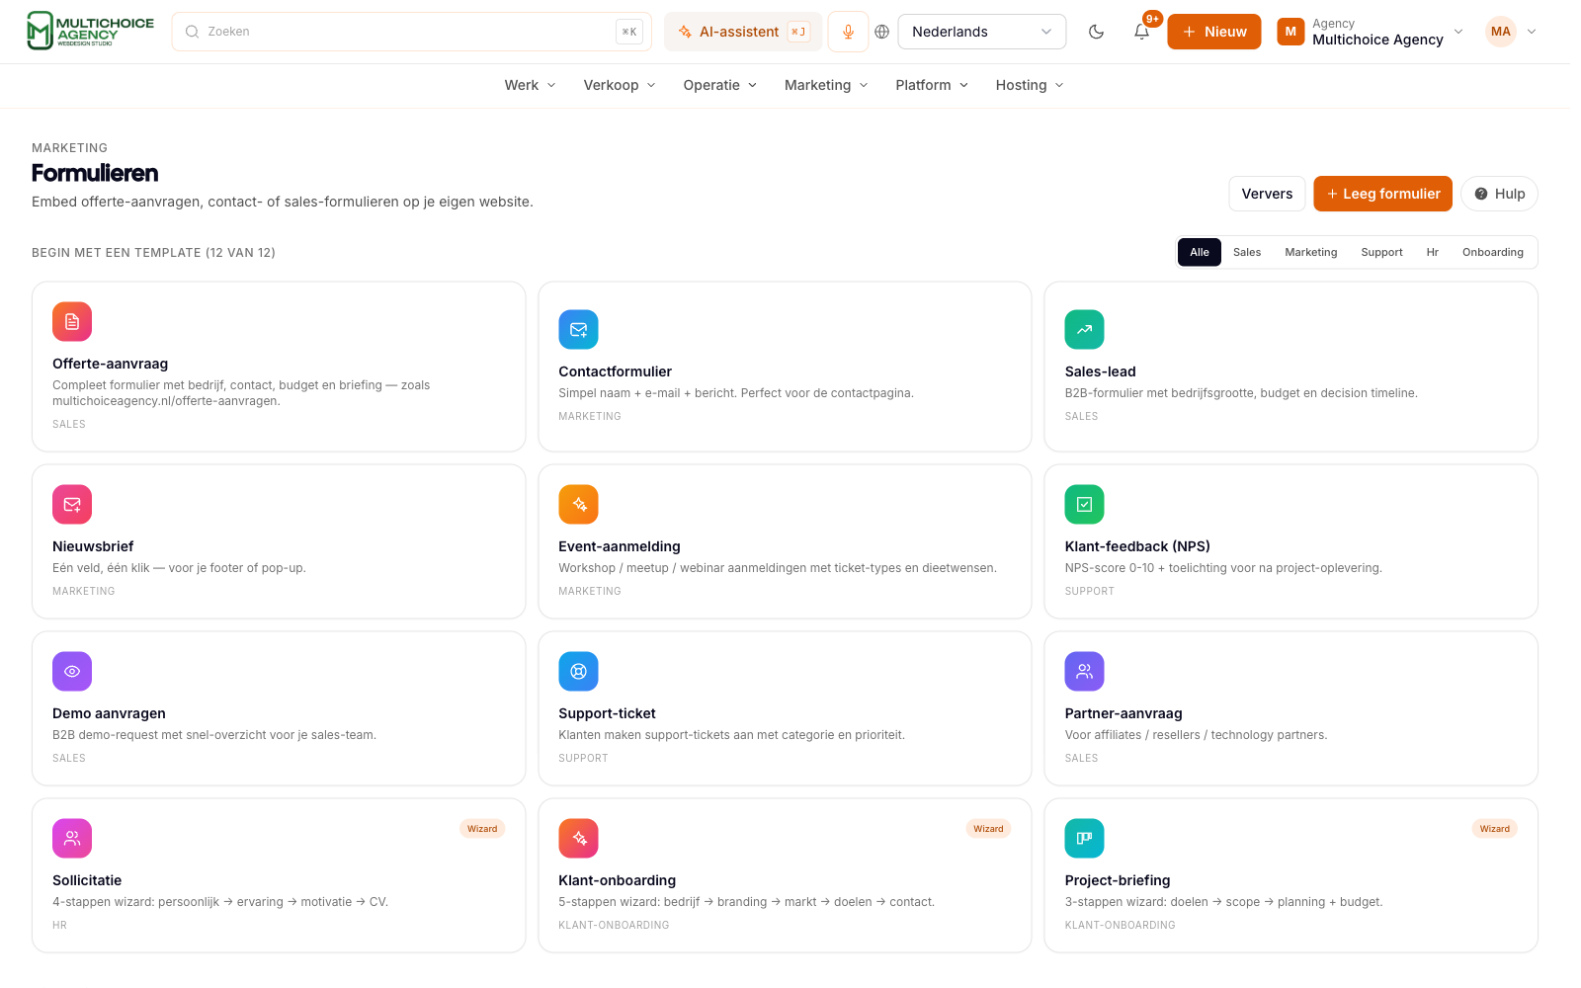Click the Offerte-aanvraag document icon

coord(72,322)
